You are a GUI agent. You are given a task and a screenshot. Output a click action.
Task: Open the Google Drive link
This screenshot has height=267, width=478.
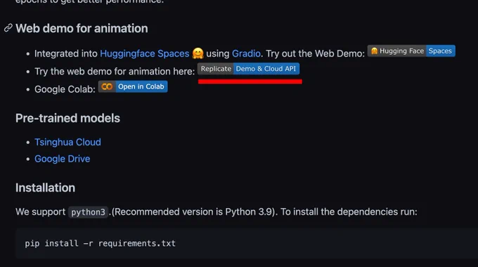[x=62, y=159]
